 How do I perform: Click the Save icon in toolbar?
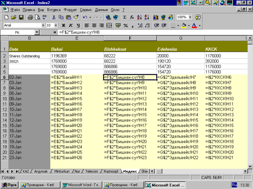click(x=21, y=17)
